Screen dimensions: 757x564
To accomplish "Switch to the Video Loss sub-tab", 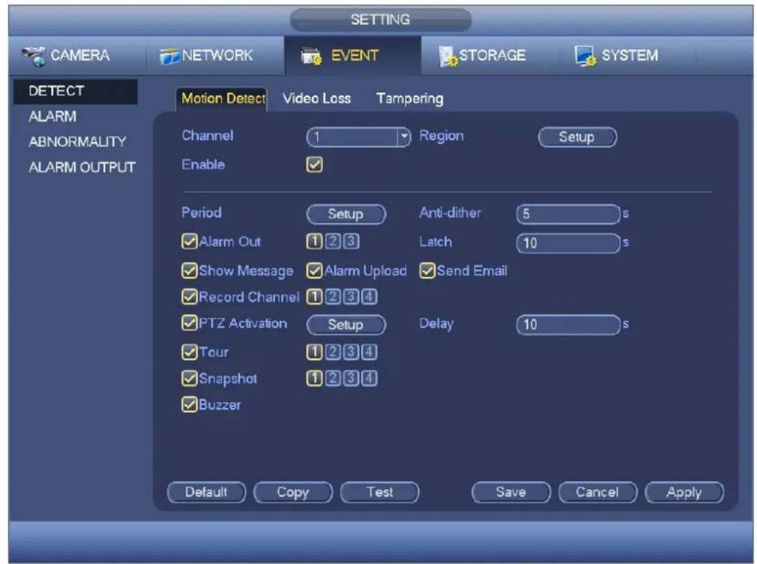I will [317, 98].
